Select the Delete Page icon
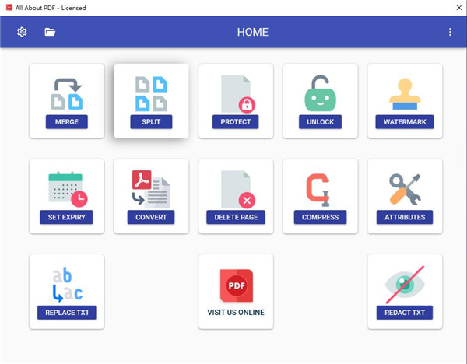 tap(237, 189)
